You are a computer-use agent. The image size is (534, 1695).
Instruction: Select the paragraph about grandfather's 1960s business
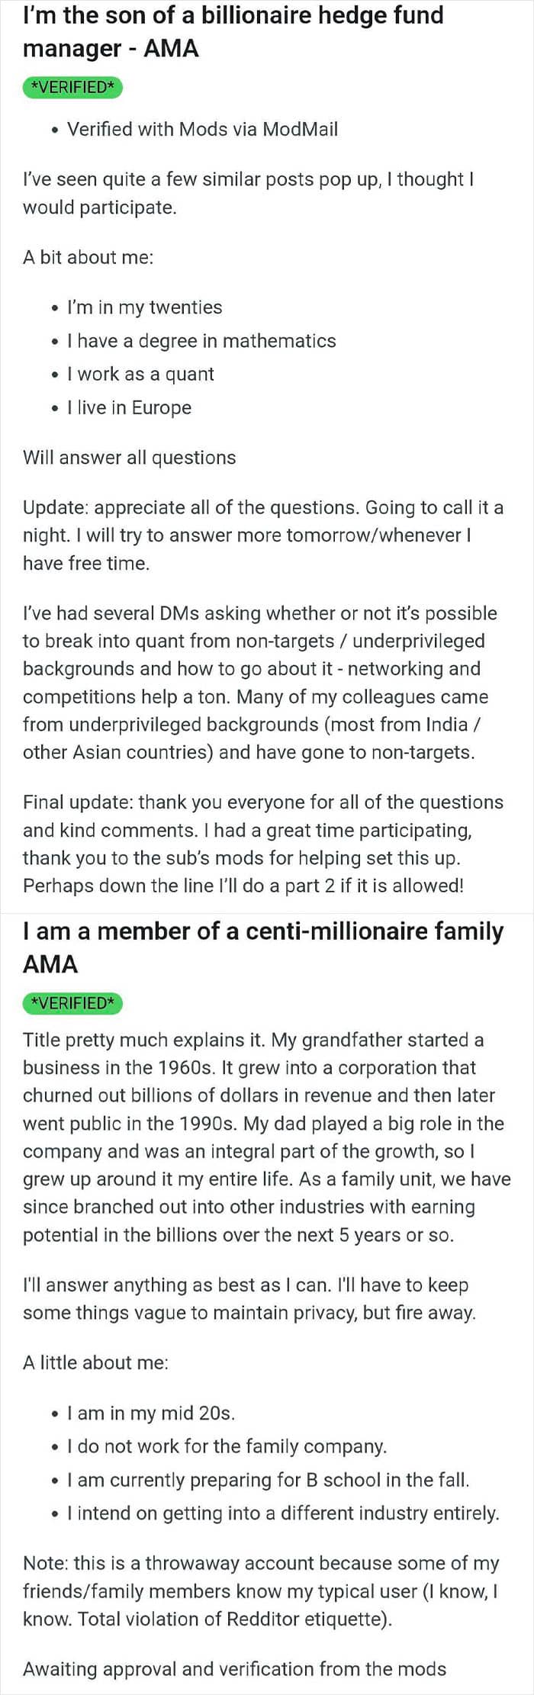click(x=267, y=1137)
